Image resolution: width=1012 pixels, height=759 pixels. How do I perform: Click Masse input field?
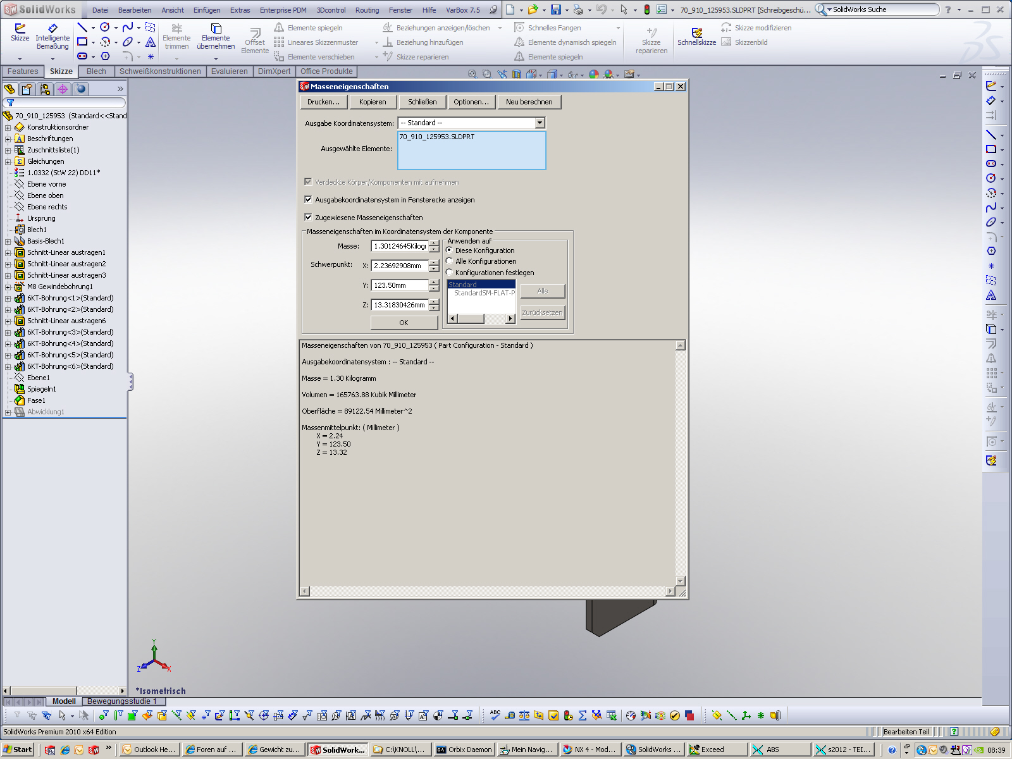point(400,246)
